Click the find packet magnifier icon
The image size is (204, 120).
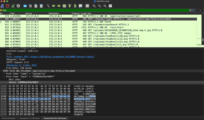coord(48,5)
